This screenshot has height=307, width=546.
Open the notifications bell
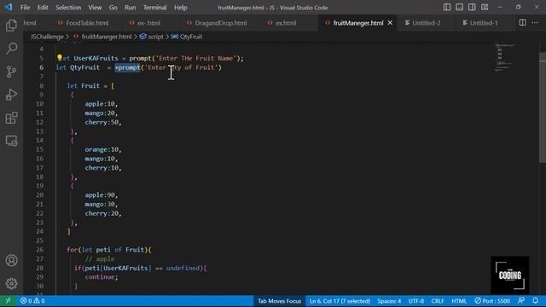[x=535, y=301]
